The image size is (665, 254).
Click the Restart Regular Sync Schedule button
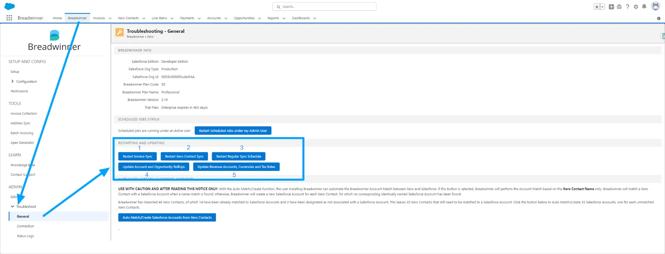click(x=239, y=156)
